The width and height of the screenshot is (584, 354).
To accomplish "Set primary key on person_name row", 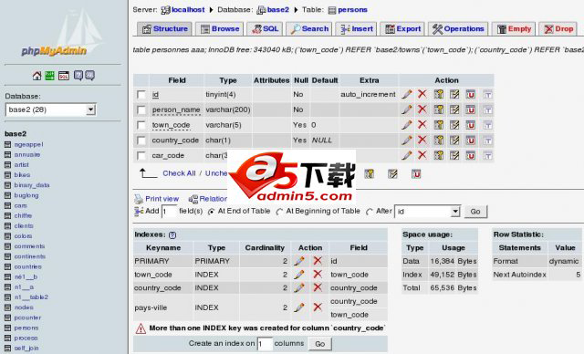I will (x=439, y=109).
